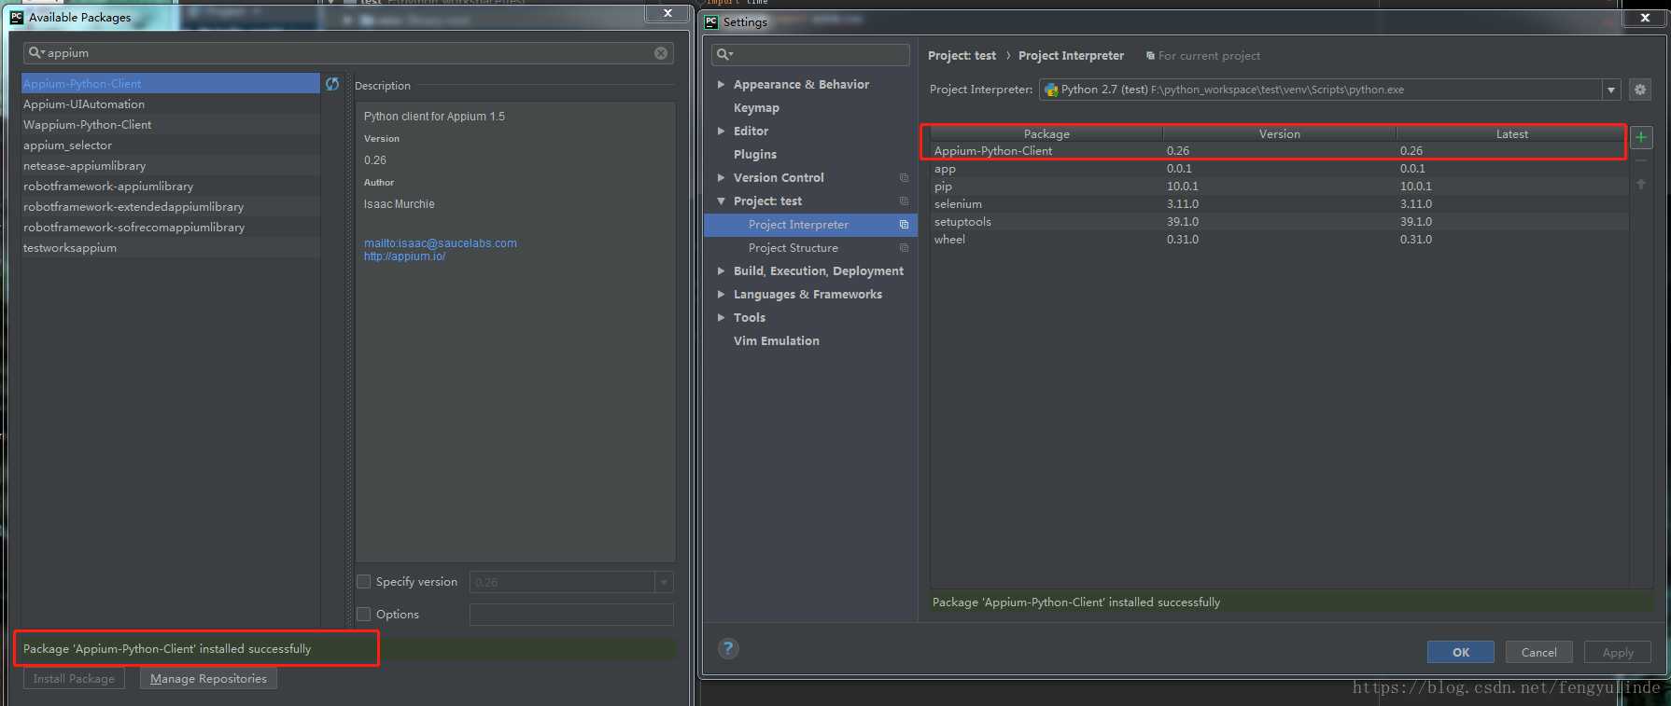Click the minus icon to uninstall package
The height and width of the screenshot is (706, 1671).
click(1641, 161)
